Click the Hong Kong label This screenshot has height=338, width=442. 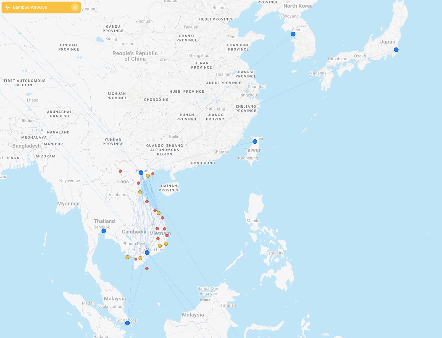[203, 163]
